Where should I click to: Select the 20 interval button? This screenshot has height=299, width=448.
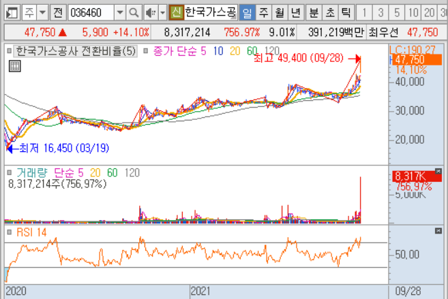(x=430, y=13)
